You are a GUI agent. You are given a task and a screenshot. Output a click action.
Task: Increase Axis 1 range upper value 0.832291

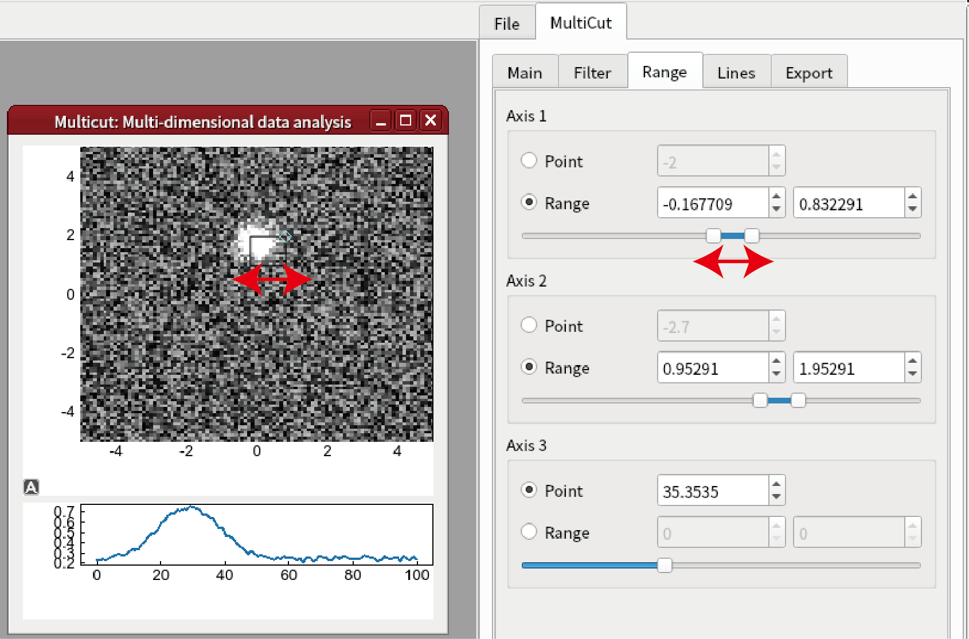click(x=912, y=196)
